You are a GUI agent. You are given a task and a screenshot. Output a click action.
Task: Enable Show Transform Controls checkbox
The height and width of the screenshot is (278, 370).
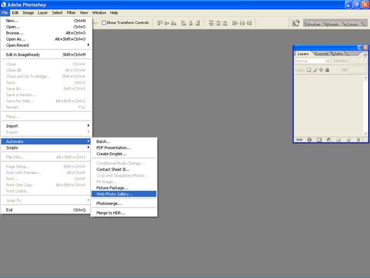pyautogui.click(x=104, y=22)
